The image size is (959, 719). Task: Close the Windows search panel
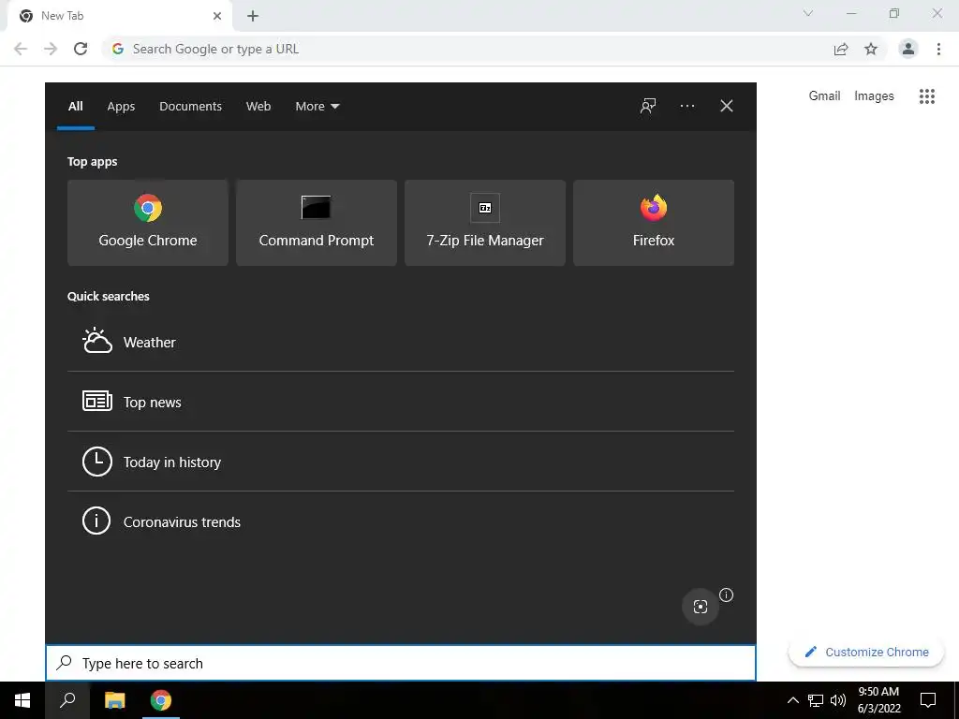click(727, 106)
